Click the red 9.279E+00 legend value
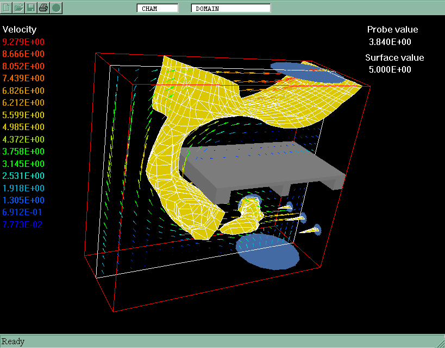The height and width of the screenshot is (348, 445). (x=23, y=42)
